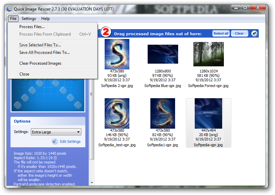Open the Settings menu in menu bar

(x=28, y=19)
